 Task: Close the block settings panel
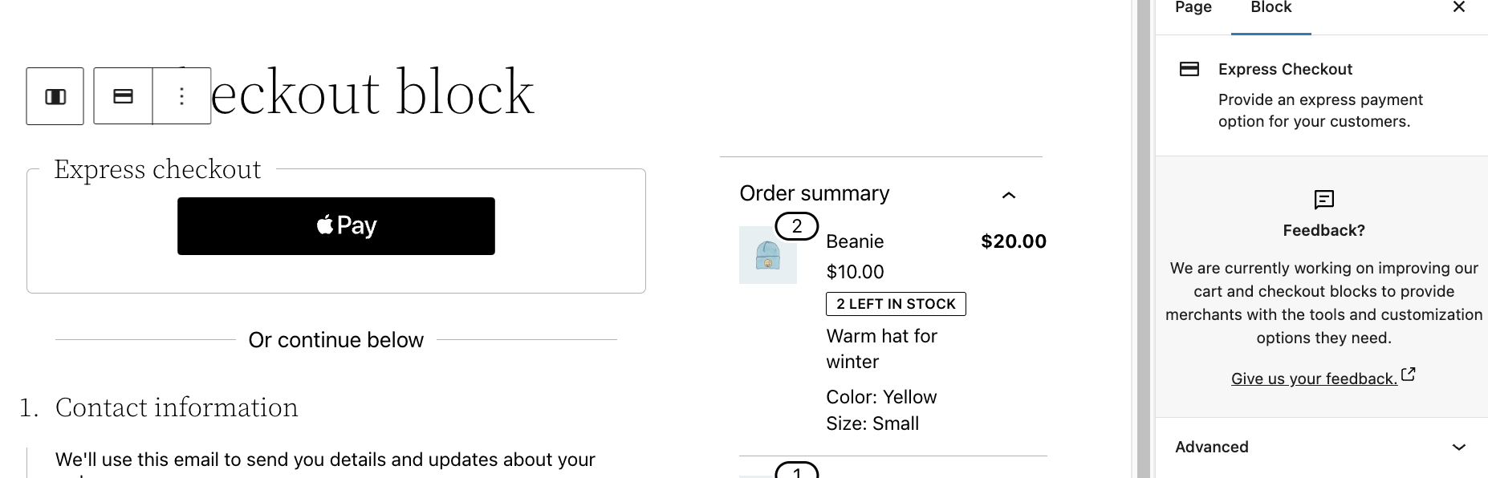coord(1459,7)
